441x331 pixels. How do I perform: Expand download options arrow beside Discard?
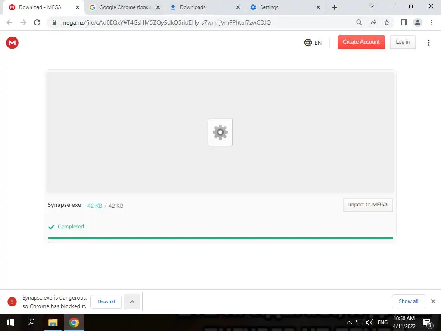(132, 301)
